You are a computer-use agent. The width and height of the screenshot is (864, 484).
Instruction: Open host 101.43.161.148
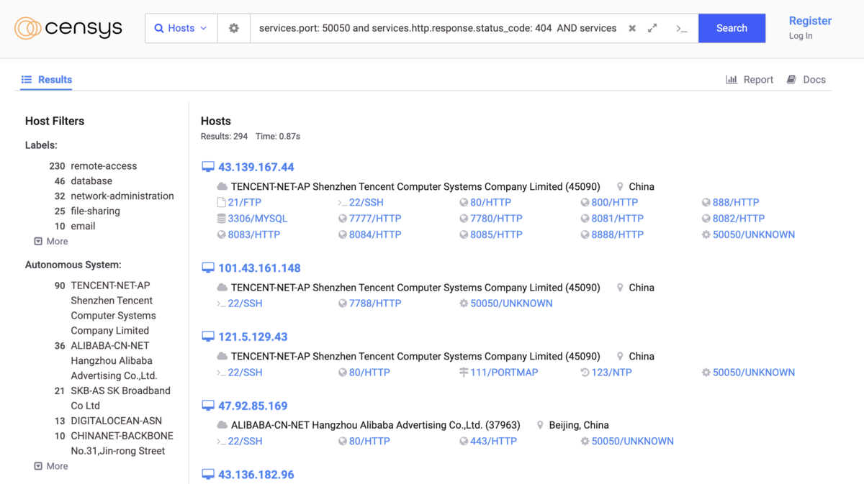click(259, 268)
